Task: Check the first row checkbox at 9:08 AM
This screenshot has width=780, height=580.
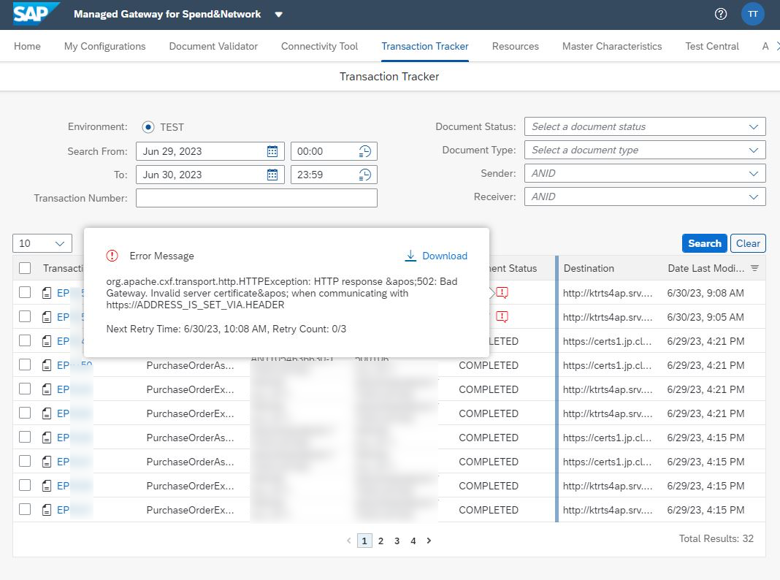Action: [24, 292]
